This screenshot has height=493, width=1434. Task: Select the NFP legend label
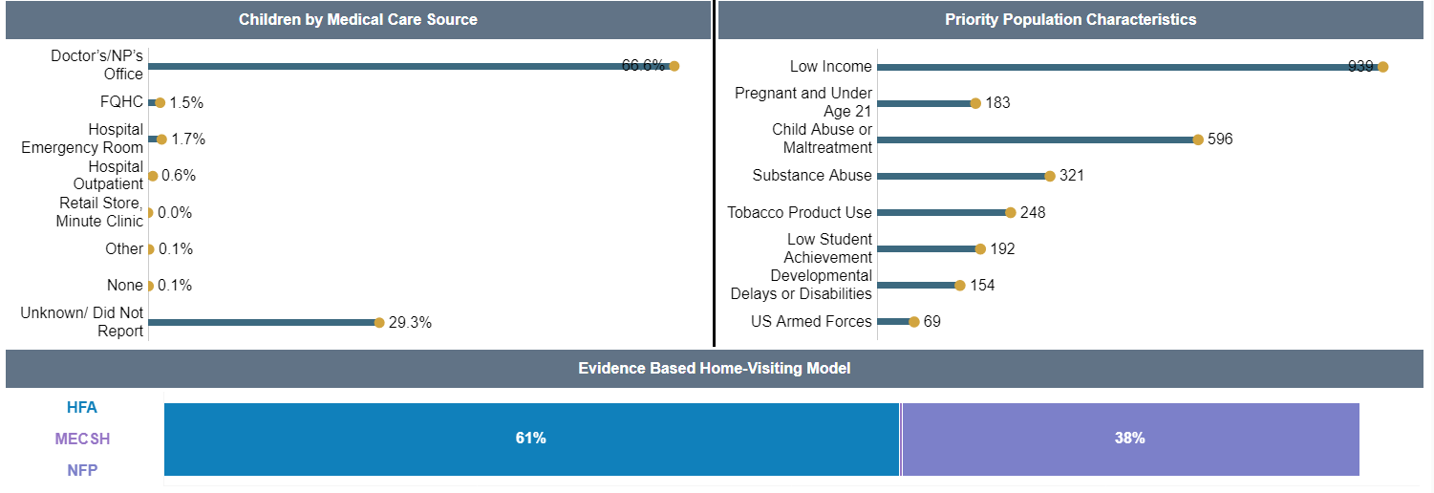pos(82,470)
